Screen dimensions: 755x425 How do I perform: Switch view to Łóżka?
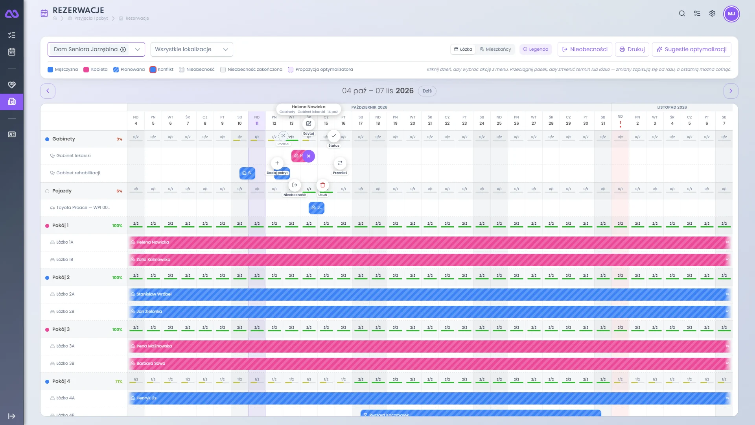click(x=463, y=49)
